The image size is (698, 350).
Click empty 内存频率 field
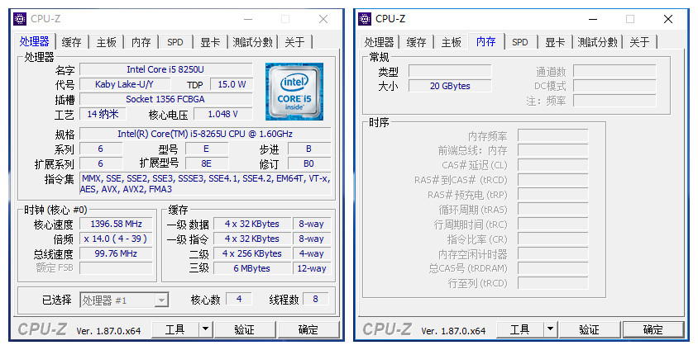click(553, 135)
